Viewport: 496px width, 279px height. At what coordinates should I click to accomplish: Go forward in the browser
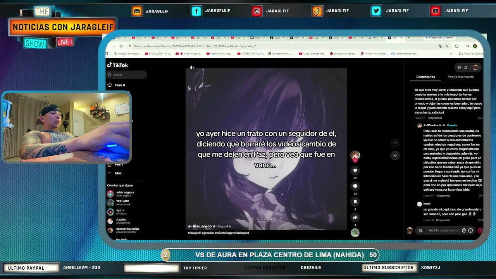[114, 46]
